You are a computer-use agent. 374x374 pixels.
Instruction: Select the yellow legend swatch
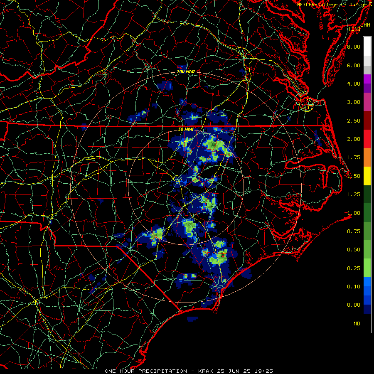click(x=367, y=176)
